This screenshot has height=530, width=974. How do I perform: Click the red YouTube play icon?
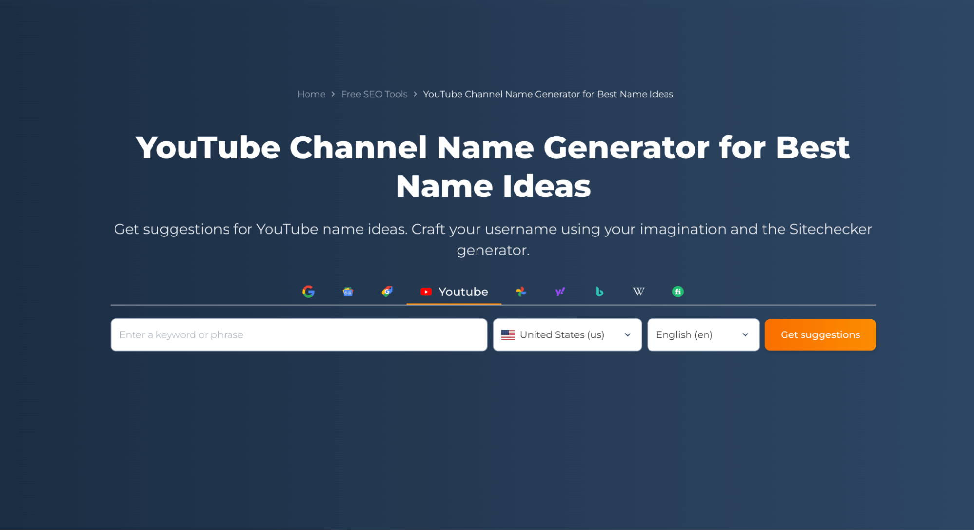(426, 292)
